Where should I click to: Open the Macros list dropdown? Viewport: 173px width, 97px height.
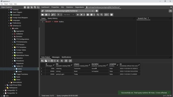107,15
